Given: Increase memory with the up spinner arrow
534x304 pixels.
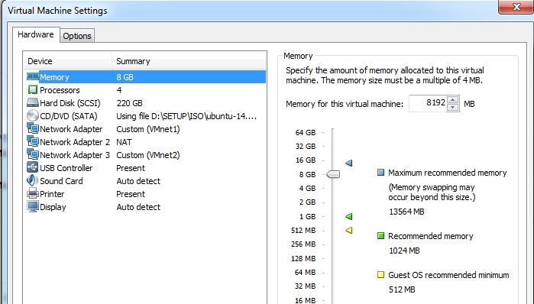Looking at the screenshot, I should 452,100.
